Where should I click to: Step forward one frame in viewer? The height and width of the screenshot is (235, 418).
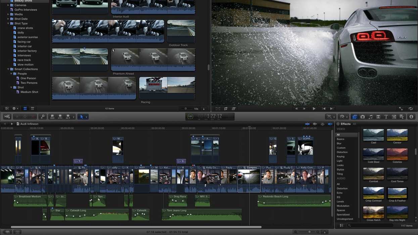[304, 109]
